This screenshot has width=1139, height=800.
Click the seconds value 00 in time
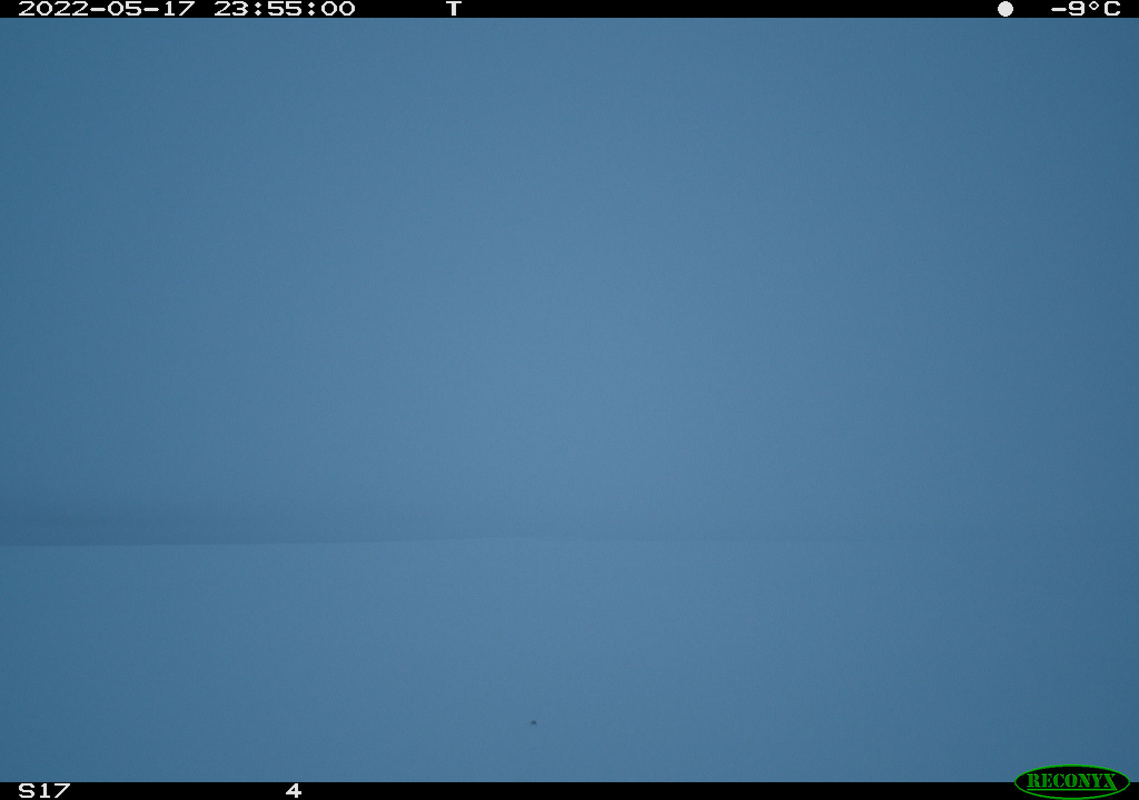pos(338,9)
